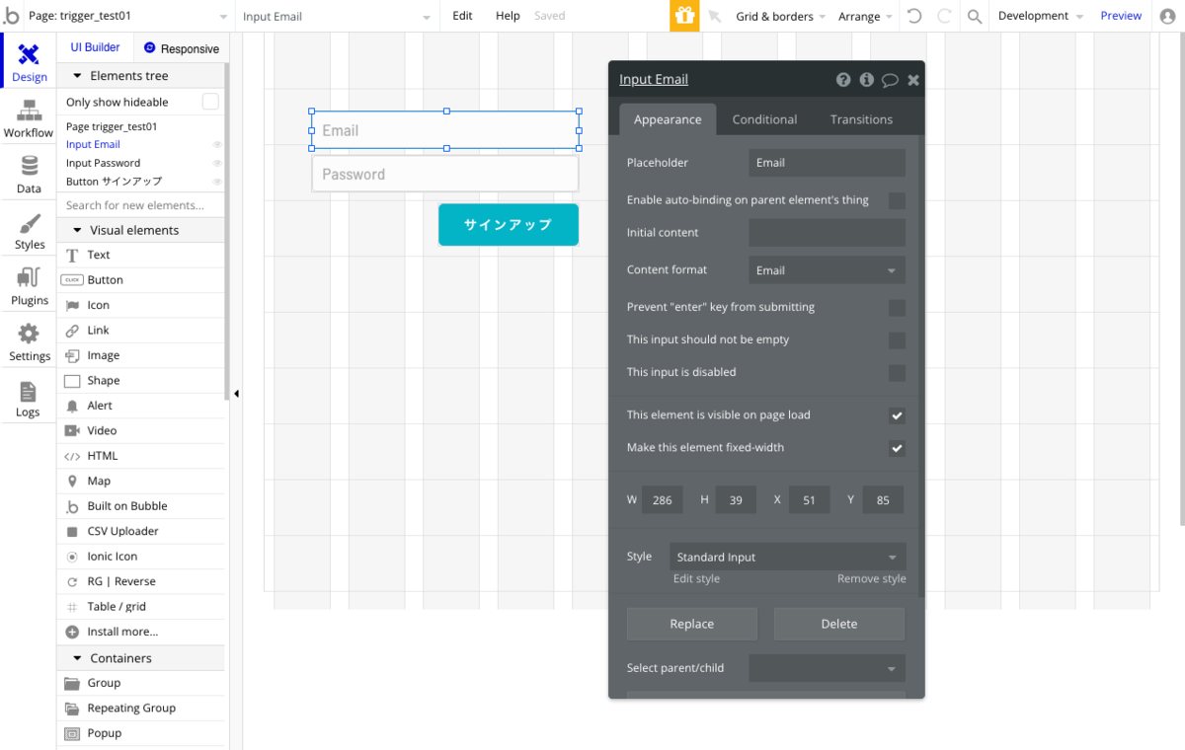Open the user account avatar menu
1185x750 pixels.
[x=1169, y=16]
